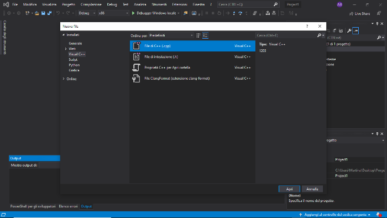Click the notifications icon in status bar
387x218 pixels.
[379, 215]
